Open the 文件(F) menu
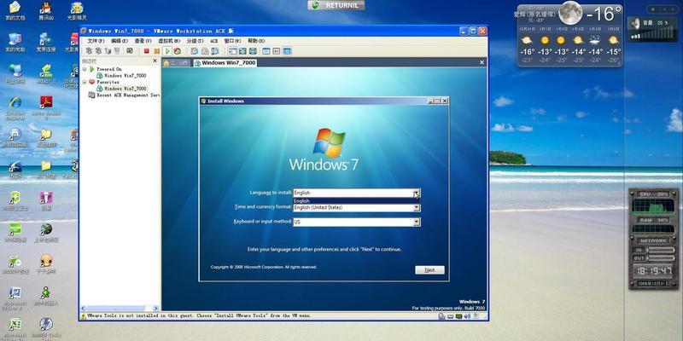 [96, 41]
